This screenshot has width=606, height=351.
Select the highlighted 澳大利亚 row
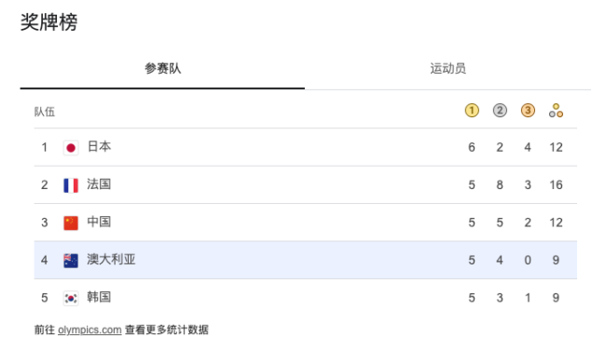click(x=305, y=260)
